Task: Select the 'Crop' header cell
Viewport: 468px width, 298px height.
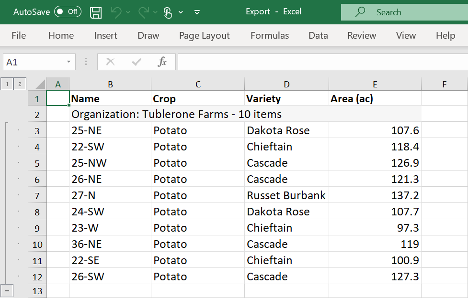Action: [198, 98]
